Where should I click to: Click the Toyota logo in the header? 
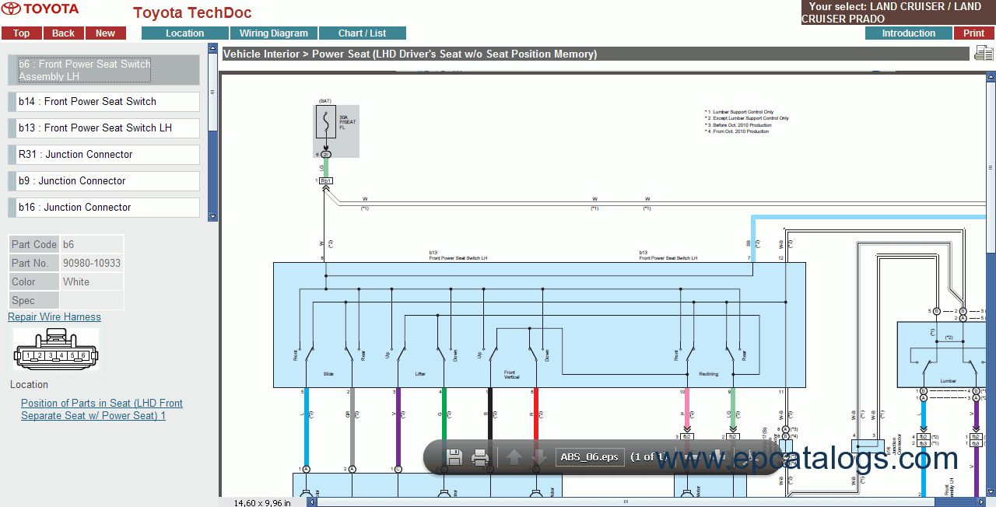click(x=40, y=10)
